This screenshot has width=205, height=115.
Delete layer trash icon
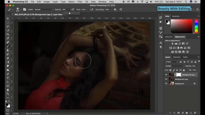click(x=195, y=113)
